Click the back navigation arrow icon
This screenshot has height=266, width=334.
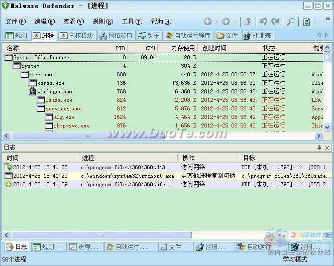(208, 22)
